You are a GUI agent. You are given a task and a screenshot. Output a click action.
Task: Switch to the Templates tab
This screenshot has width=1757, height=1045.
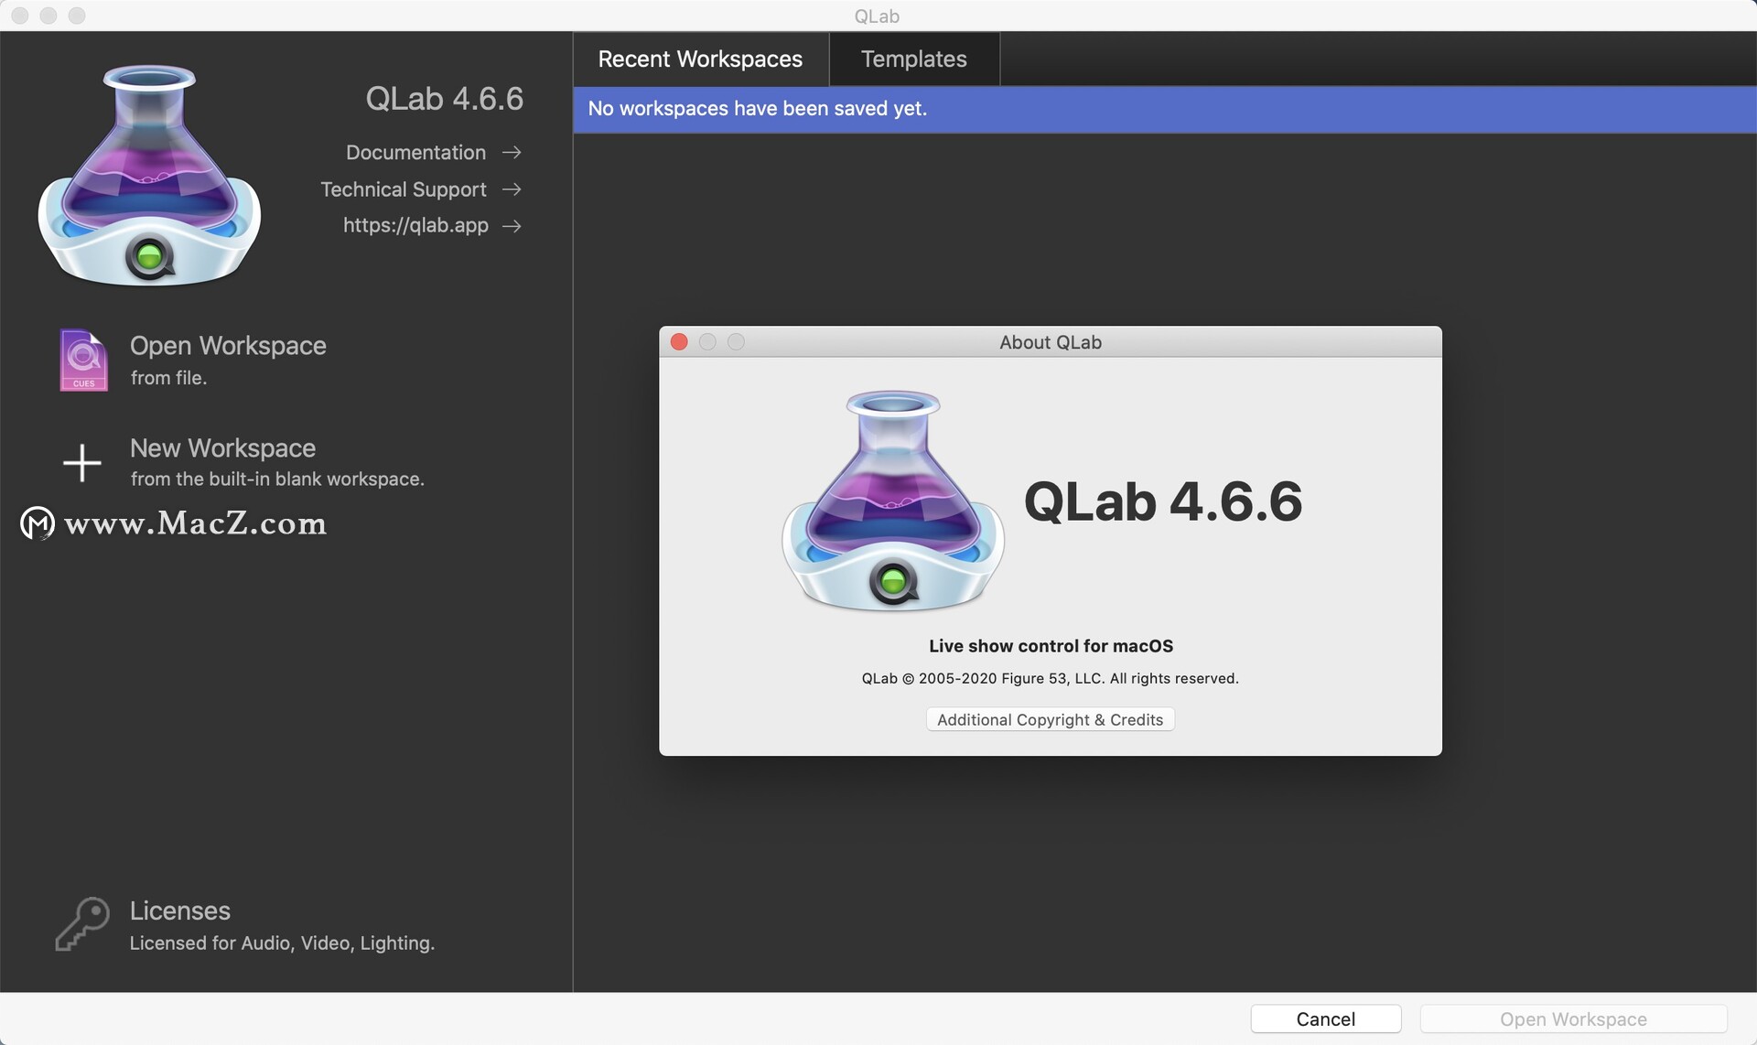tap(913, 59)
